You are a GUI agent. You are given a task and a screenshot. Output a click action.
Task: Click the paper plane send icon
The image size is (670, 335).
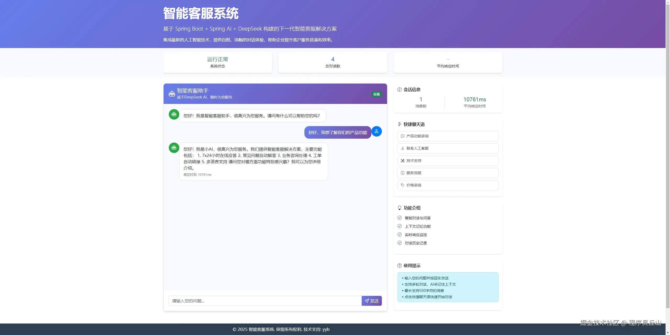click(366, 301)
